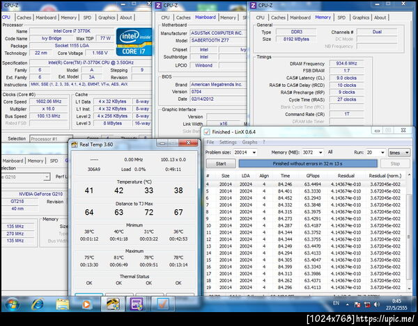The image size is (418, 326).
Task: Click the DRAM Frequency value 934.6 MHz
Action: coord(346,63)
